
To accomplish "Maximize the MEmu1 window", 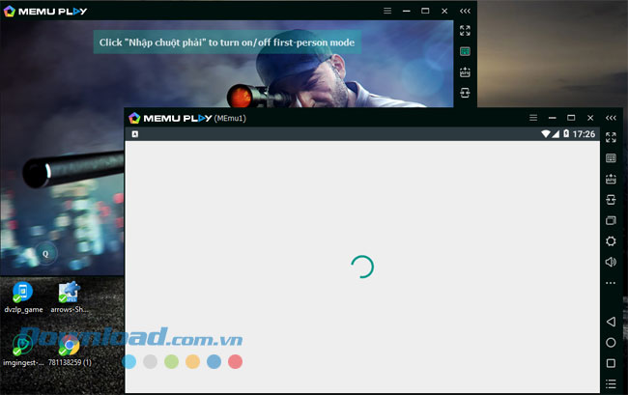I will point(571,118).
